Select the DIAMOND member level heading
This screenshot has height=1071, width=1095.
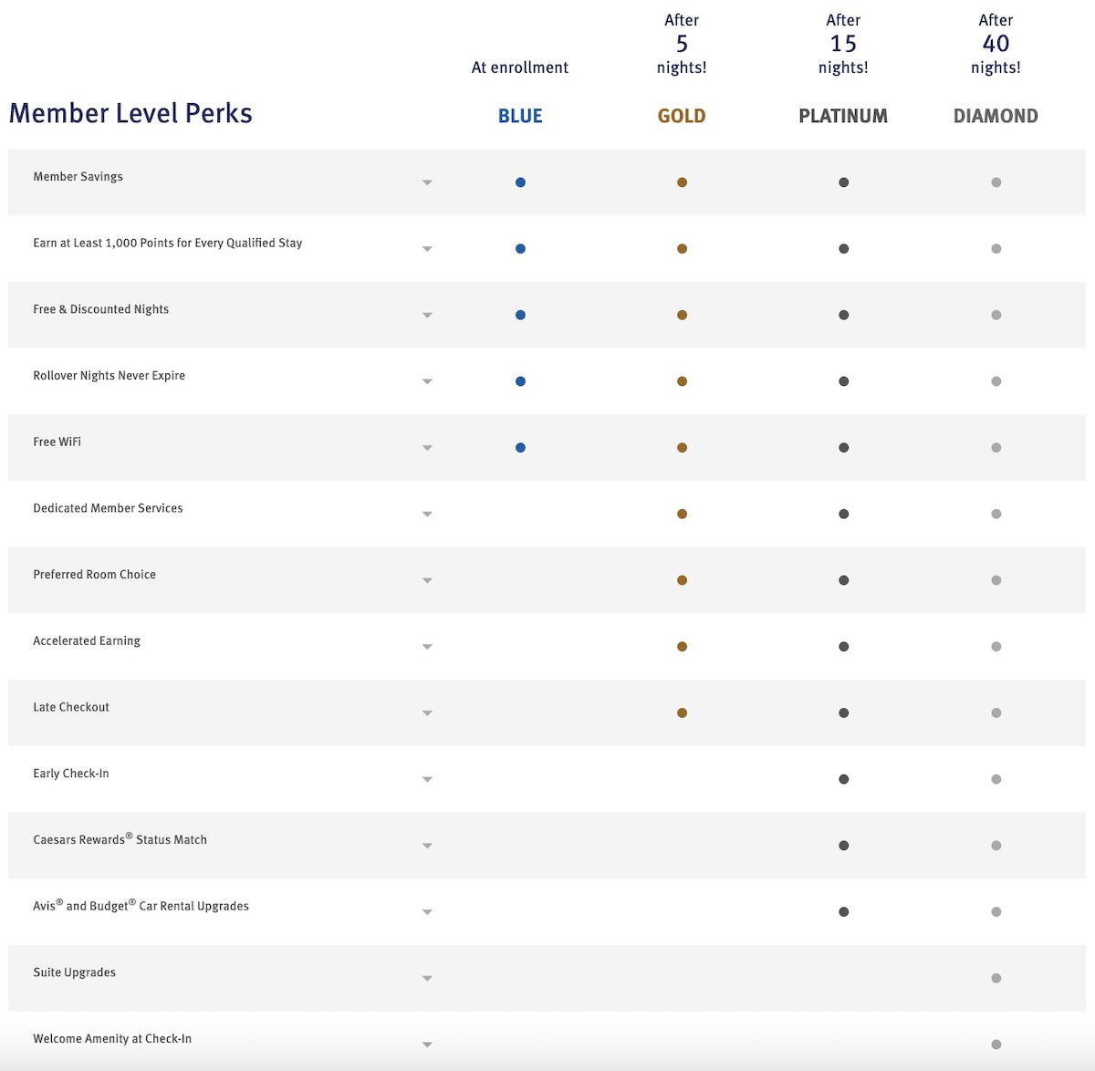996,116
